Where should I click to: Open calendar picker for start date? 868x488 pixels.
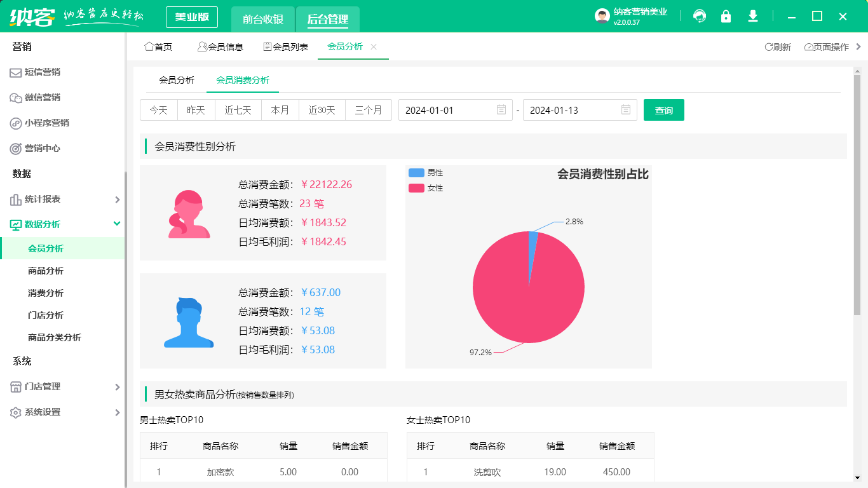pyautogui.click(x=501, y=110)
